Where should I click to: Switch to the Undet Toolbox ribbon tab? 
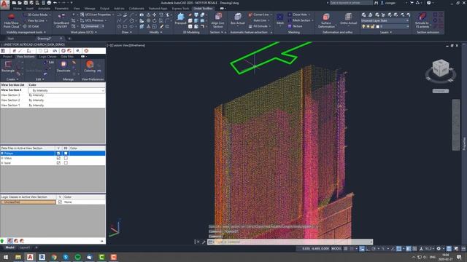(x=203, y=8)
